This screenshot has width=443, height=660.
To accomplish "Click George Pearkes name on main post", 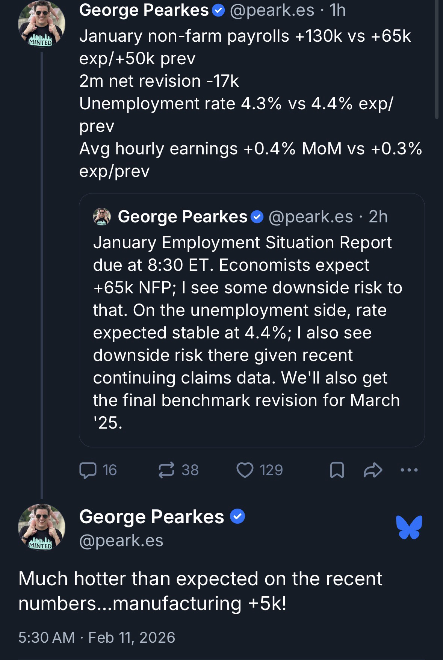I will [x=151, y=517].
